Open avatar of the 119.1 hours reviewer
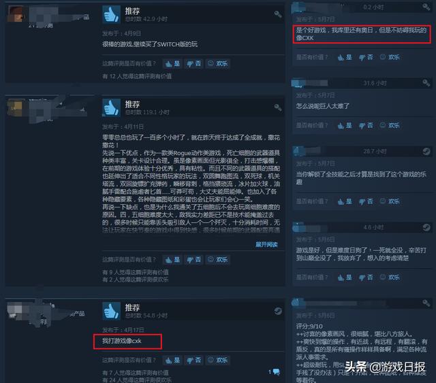 click(x=15, y=108)
